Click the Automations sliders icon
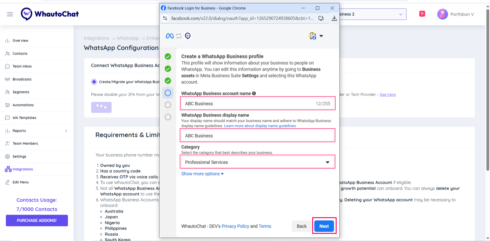Image resolution: width=490 pixels, height=241 pixels. [x=7, y=105]
